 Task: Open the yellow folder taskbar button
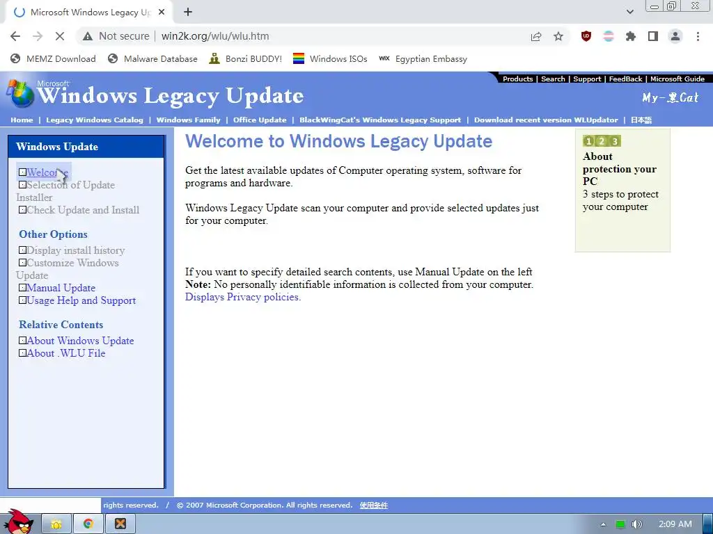56,524
